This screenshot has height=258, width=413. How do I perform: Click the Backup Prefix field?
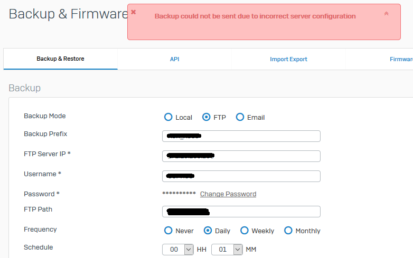point(241,136)
